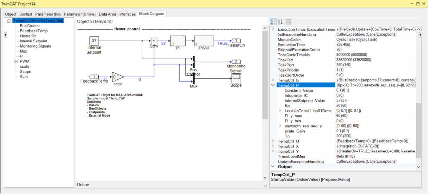Switch to Parameter (Init) tab
The image size is (428, 194).
[48, 14]
